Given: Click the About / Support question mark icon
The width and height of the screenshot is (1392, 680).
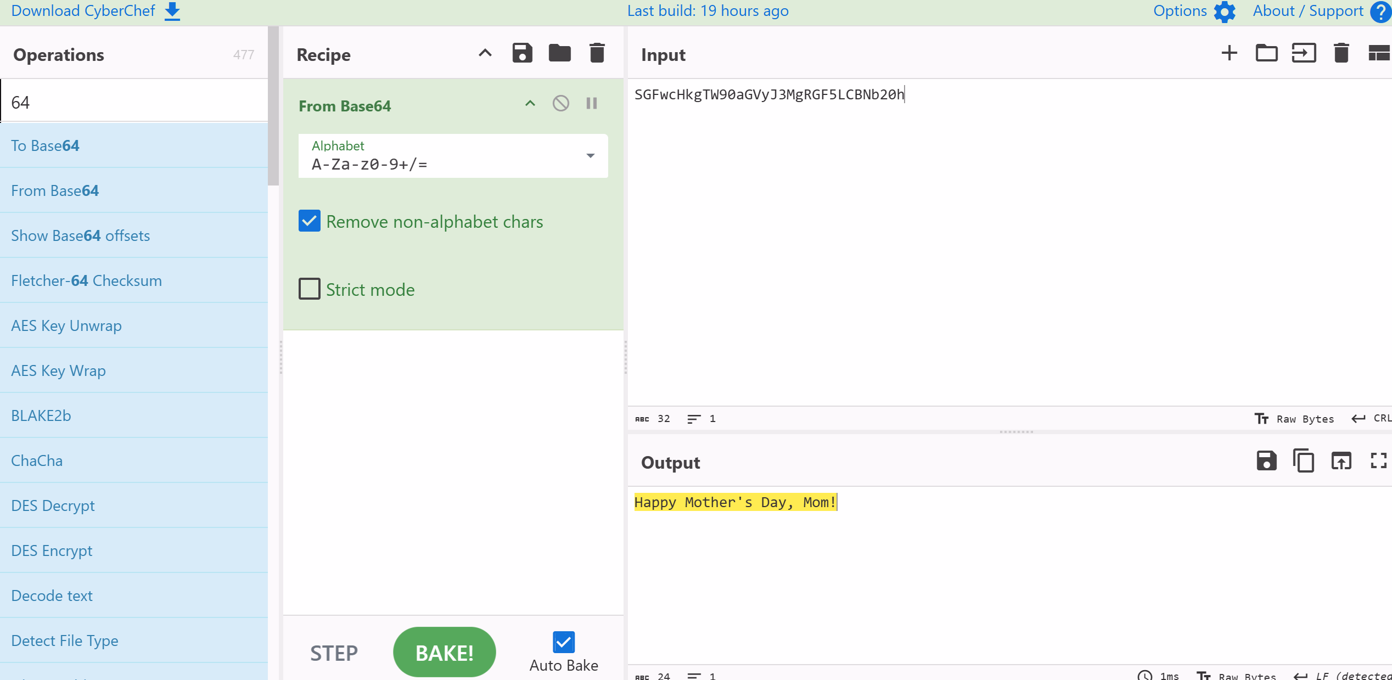Looking at the screenshot, I should click(1380, 12).
